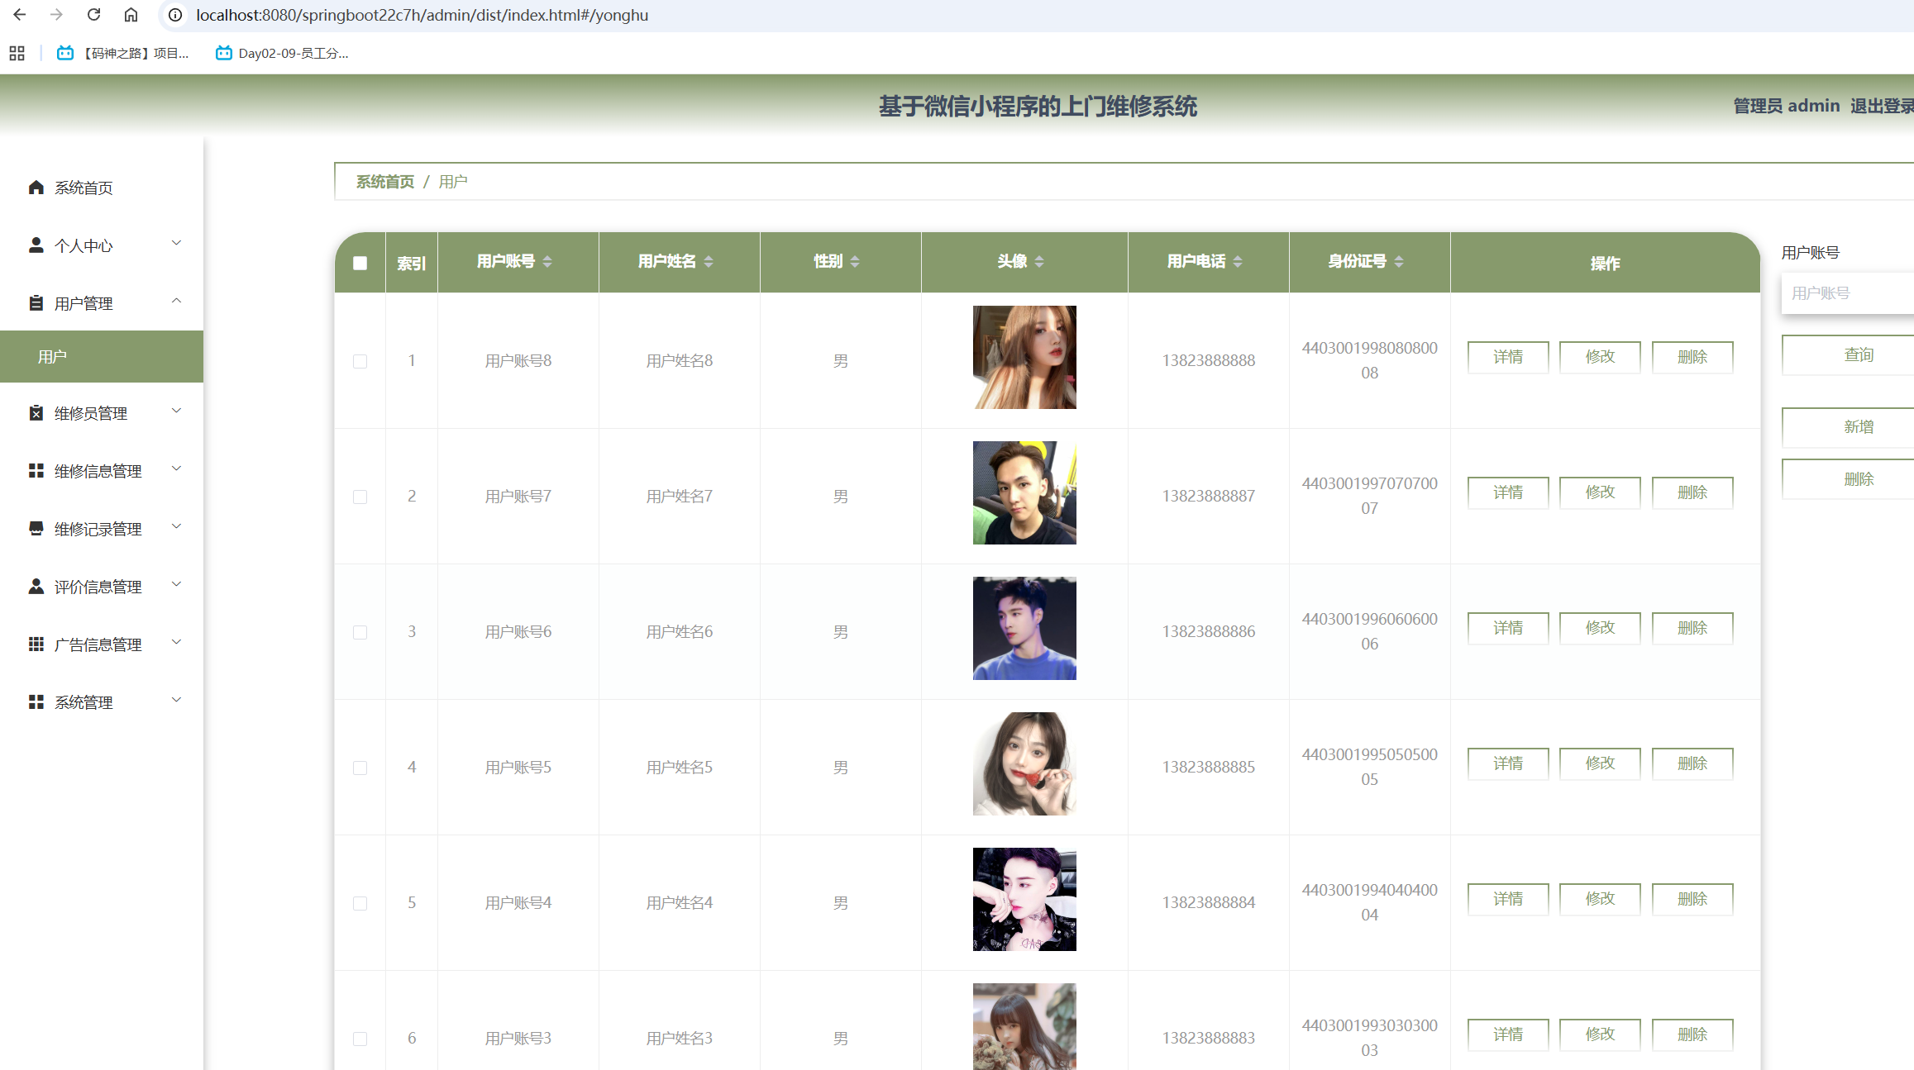The width and height of the screenshot is (1914, 1070).
Task: Click the 维修员管理 clipboard icon
Action: (36, 413)
